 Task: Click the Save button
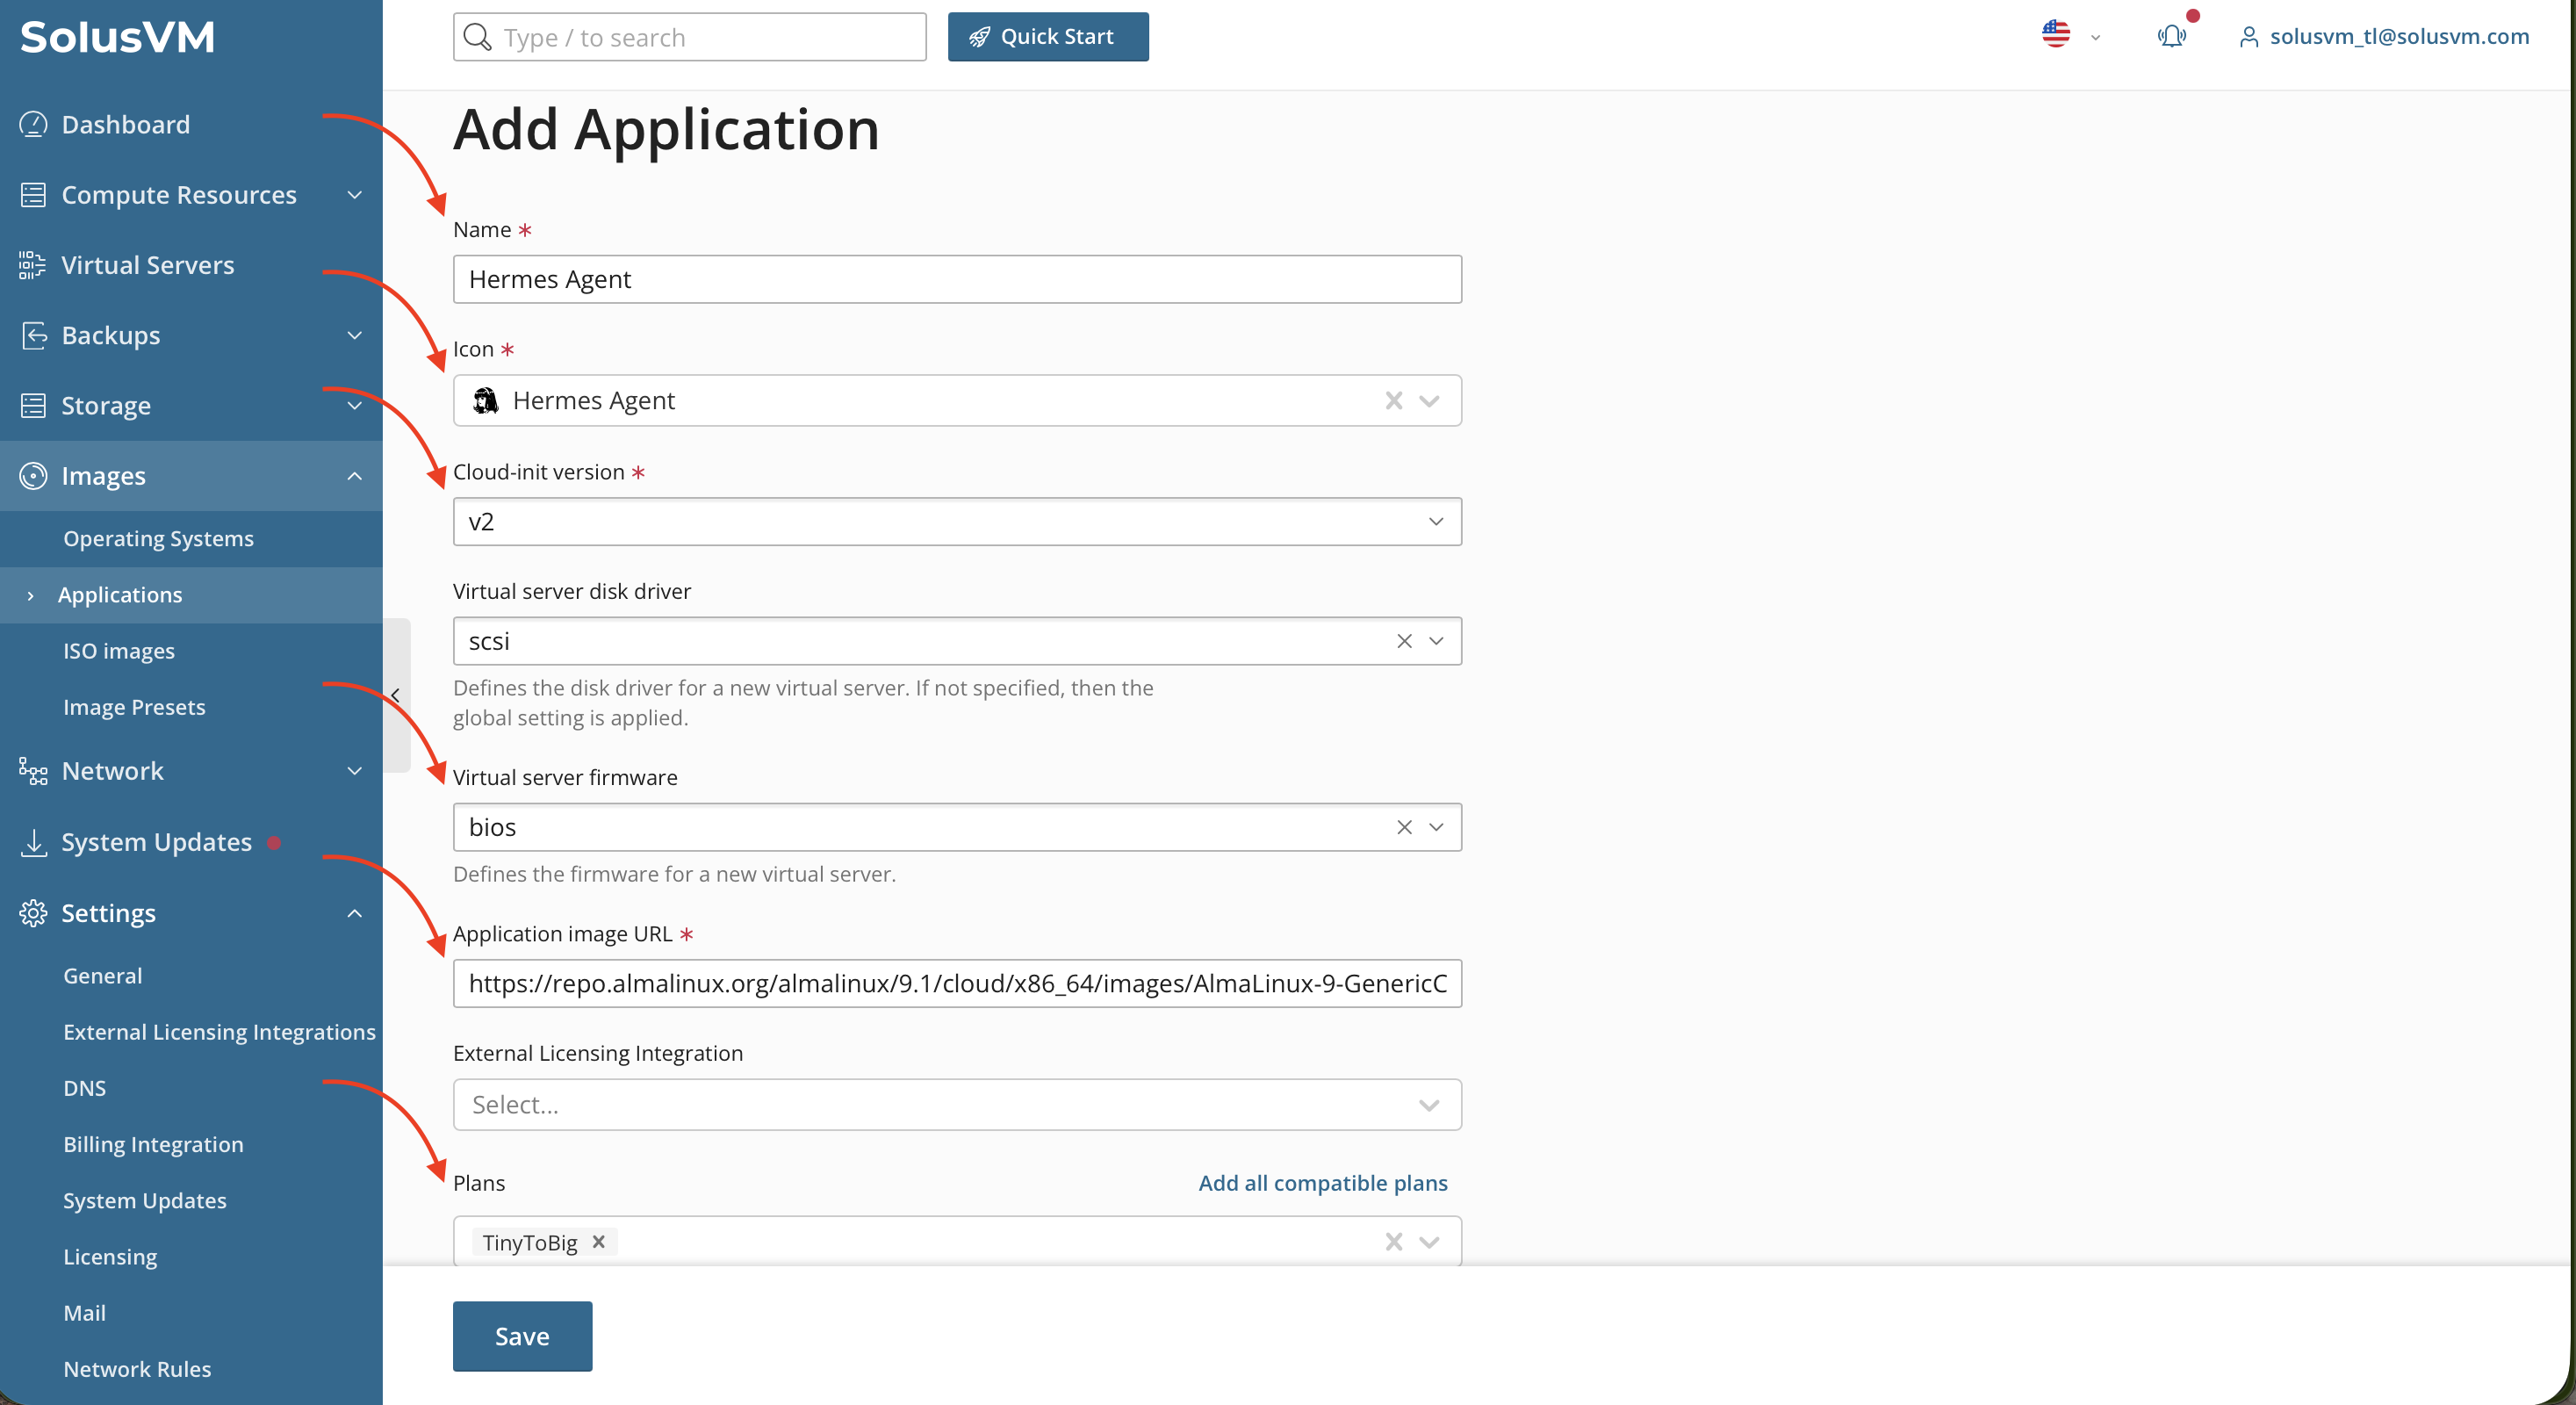(522, 1336)
